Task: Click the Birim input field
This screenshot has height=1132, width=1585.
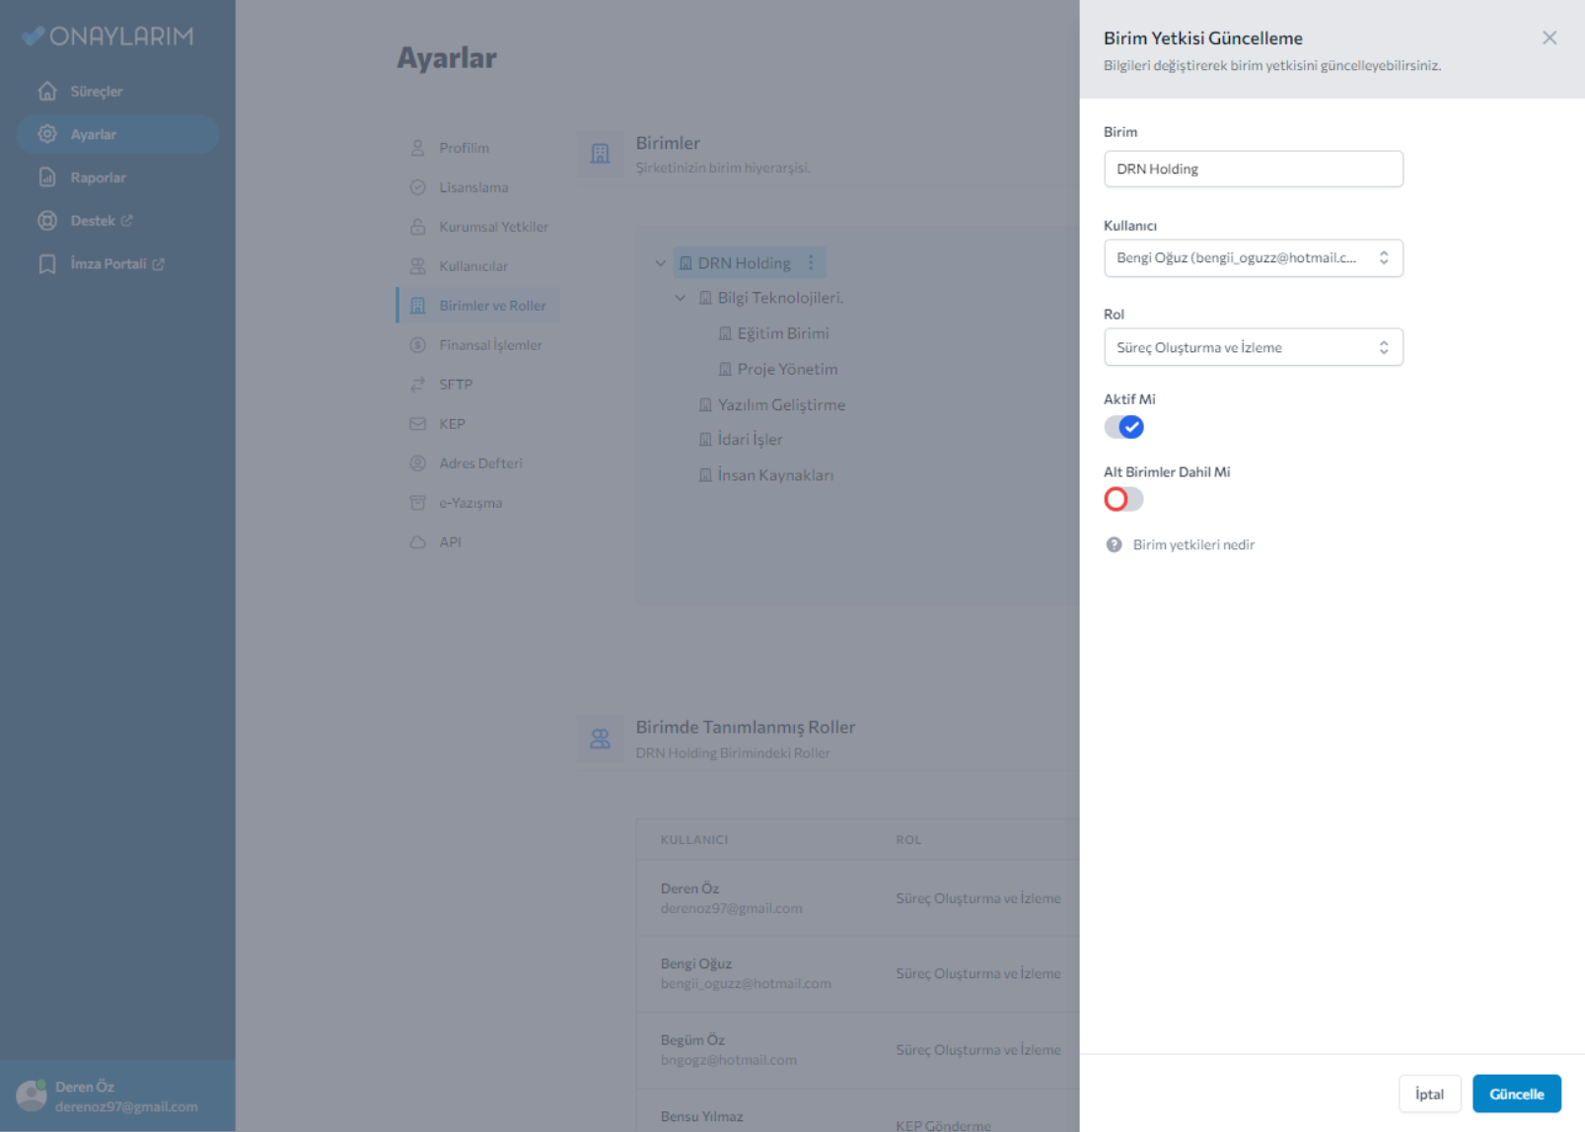Action: tap(1253, 169)
